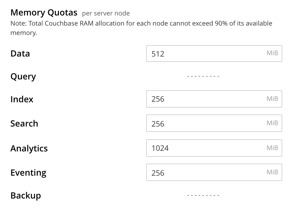Click the MiB unit in Data field
This screenshot has height=213, width=292.
pyautogui.click(x=272, y=53)
